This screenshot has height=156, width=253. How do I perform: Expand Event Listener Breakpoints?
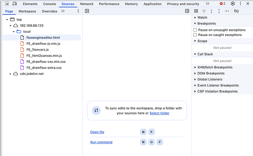tap(195, 85)
